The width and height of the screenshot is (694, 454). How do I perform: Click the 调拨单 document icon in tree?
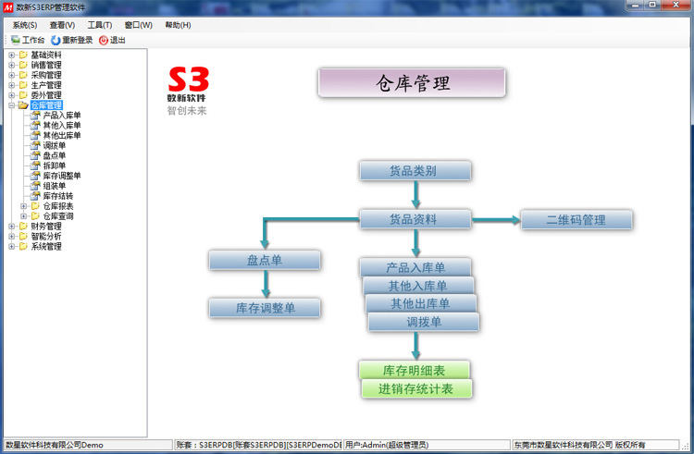35,145
